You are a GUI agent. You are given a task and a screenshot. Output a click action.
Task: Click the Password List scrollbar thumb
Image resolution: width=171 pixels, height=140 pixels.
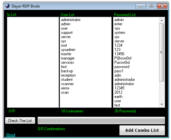(x=161, y=52)
